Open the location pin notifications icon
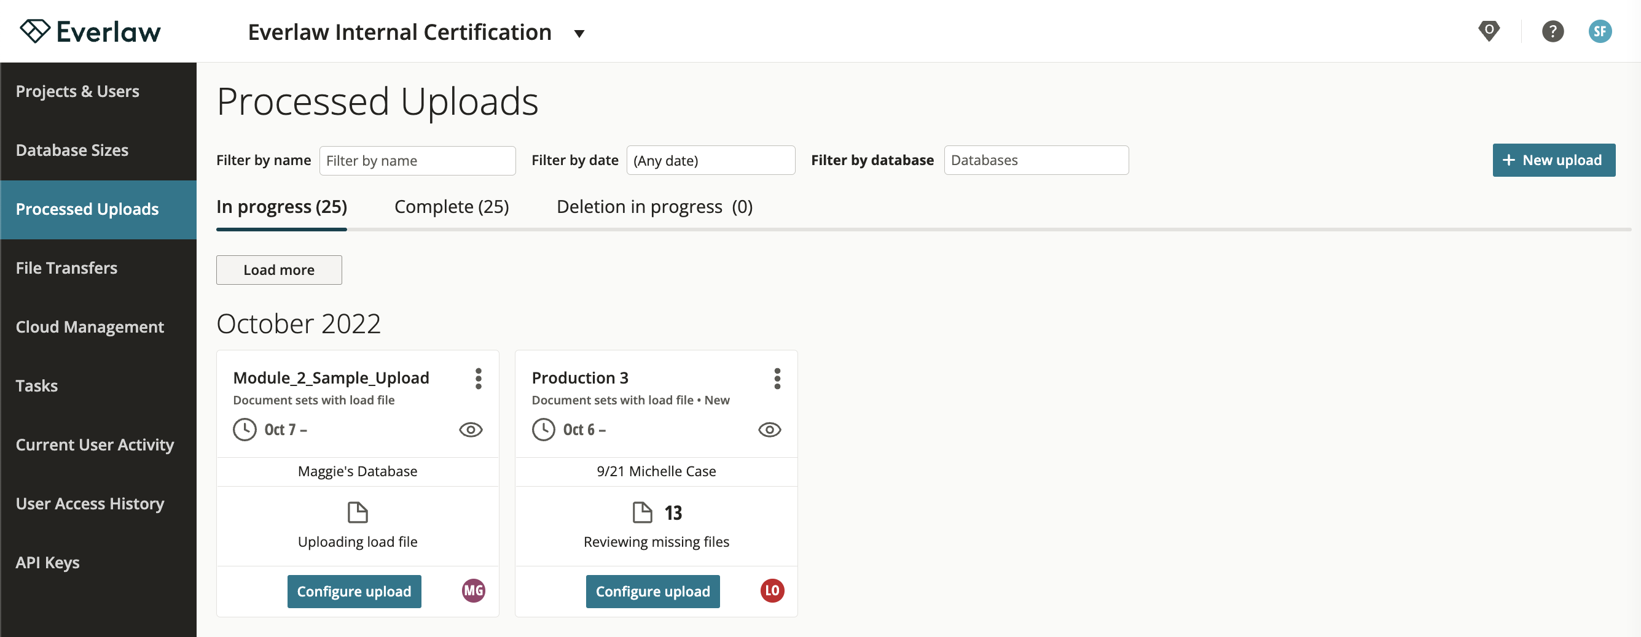Screen dimensions: 1641x637 (1489, 31)
